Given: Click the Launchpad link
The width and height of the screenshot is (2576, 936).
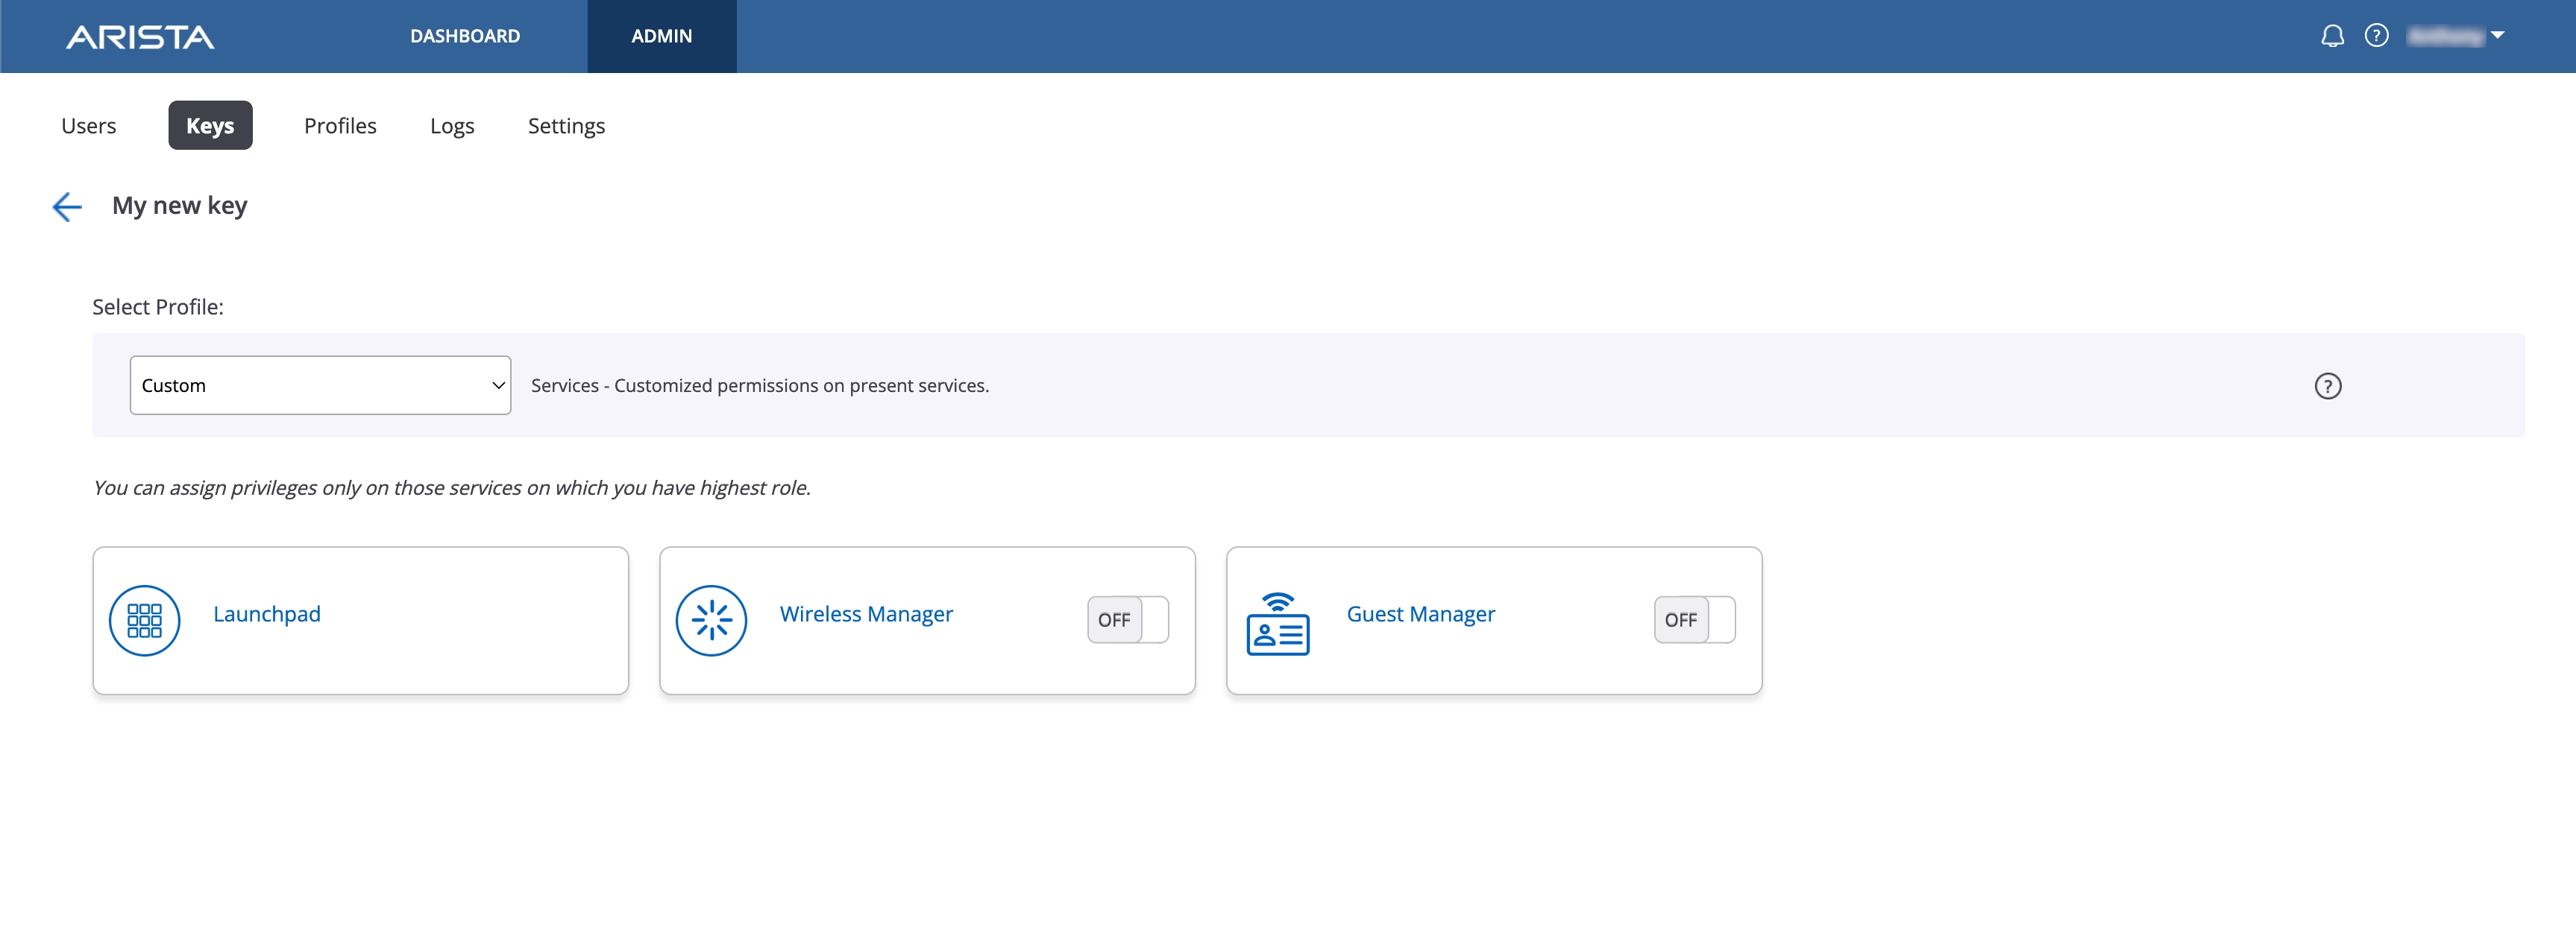Looking at the screenshot, I should (267, 614).
